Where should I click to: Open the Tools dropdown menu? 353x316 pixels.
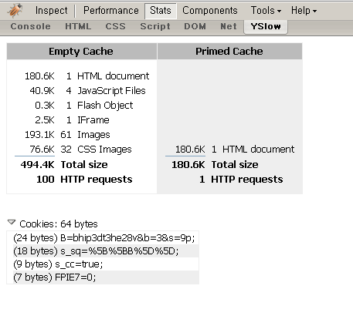266,11
